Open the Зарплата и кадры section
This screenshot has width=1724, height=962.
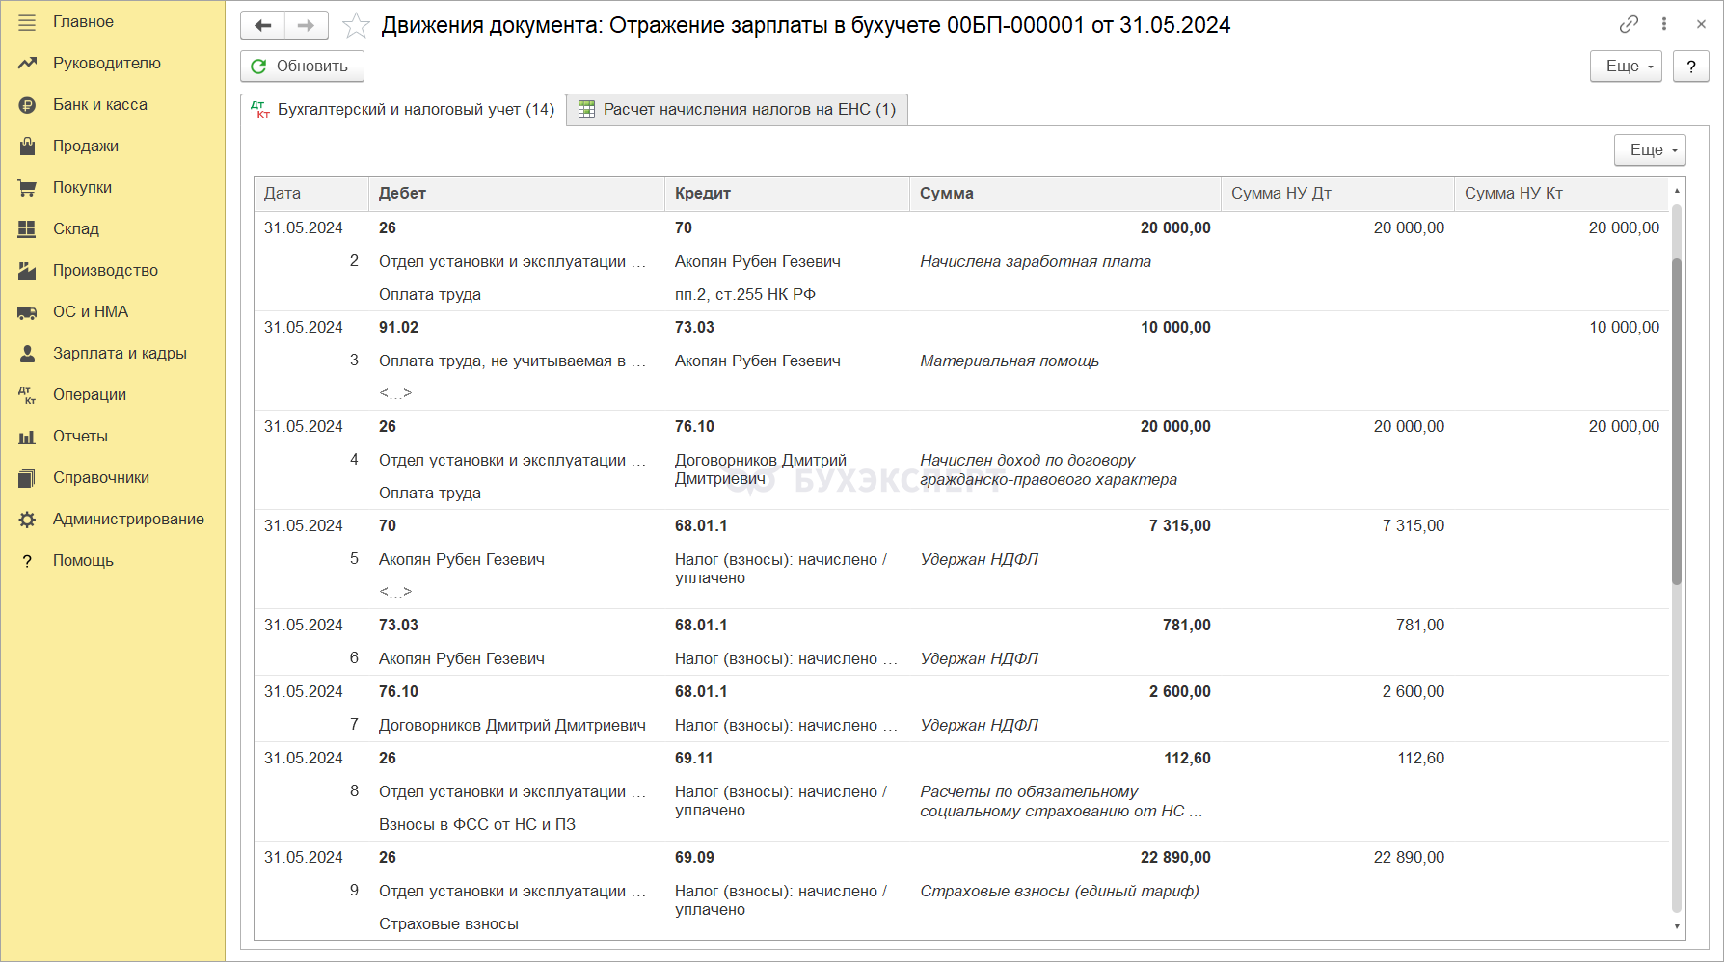coord(120,354)
